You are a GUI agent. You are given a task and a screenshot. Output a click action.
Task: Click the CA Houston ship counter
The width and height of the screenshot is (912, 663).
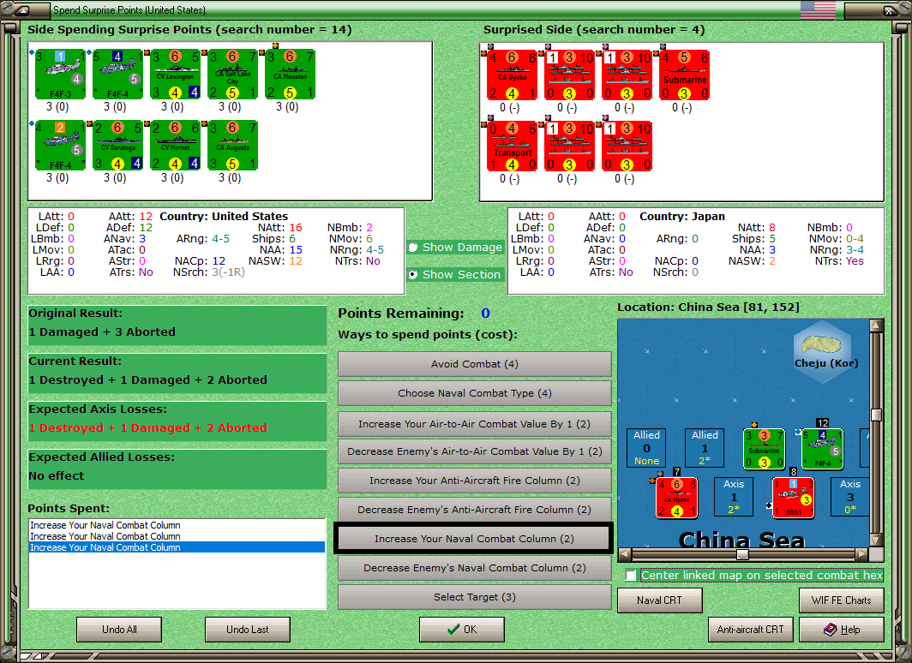coord(290,75)
